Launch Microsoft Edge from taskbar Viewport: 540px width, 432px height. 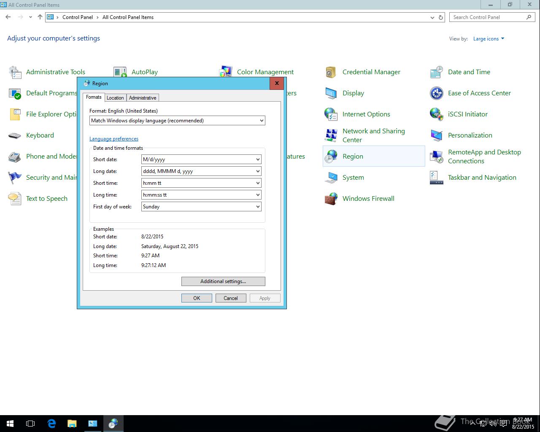[51, 424]
